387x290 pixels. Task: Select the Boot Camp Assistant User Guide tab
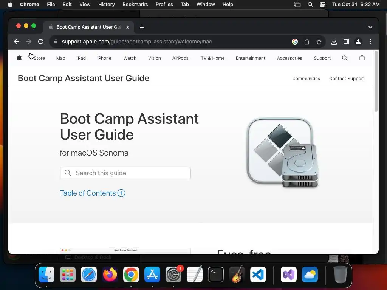(x=88, y=27)
